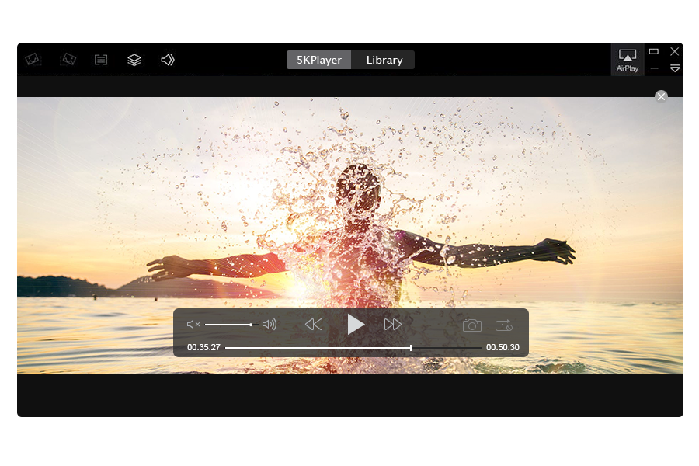Image resolution: width=699 pixels, height=466 pixels.
Task: Click the audio track speaker icon in top toolbar
Action: [x=168, y=60]
